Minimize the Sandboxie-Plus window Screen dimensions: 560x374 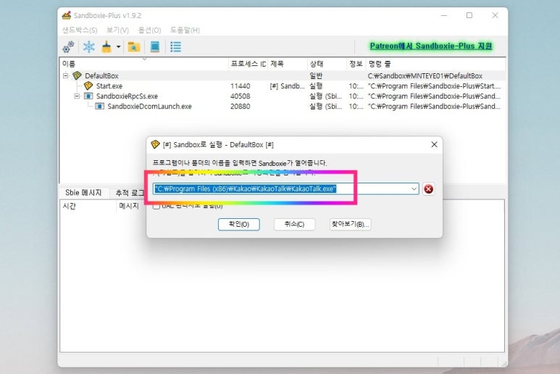(444, 15)
